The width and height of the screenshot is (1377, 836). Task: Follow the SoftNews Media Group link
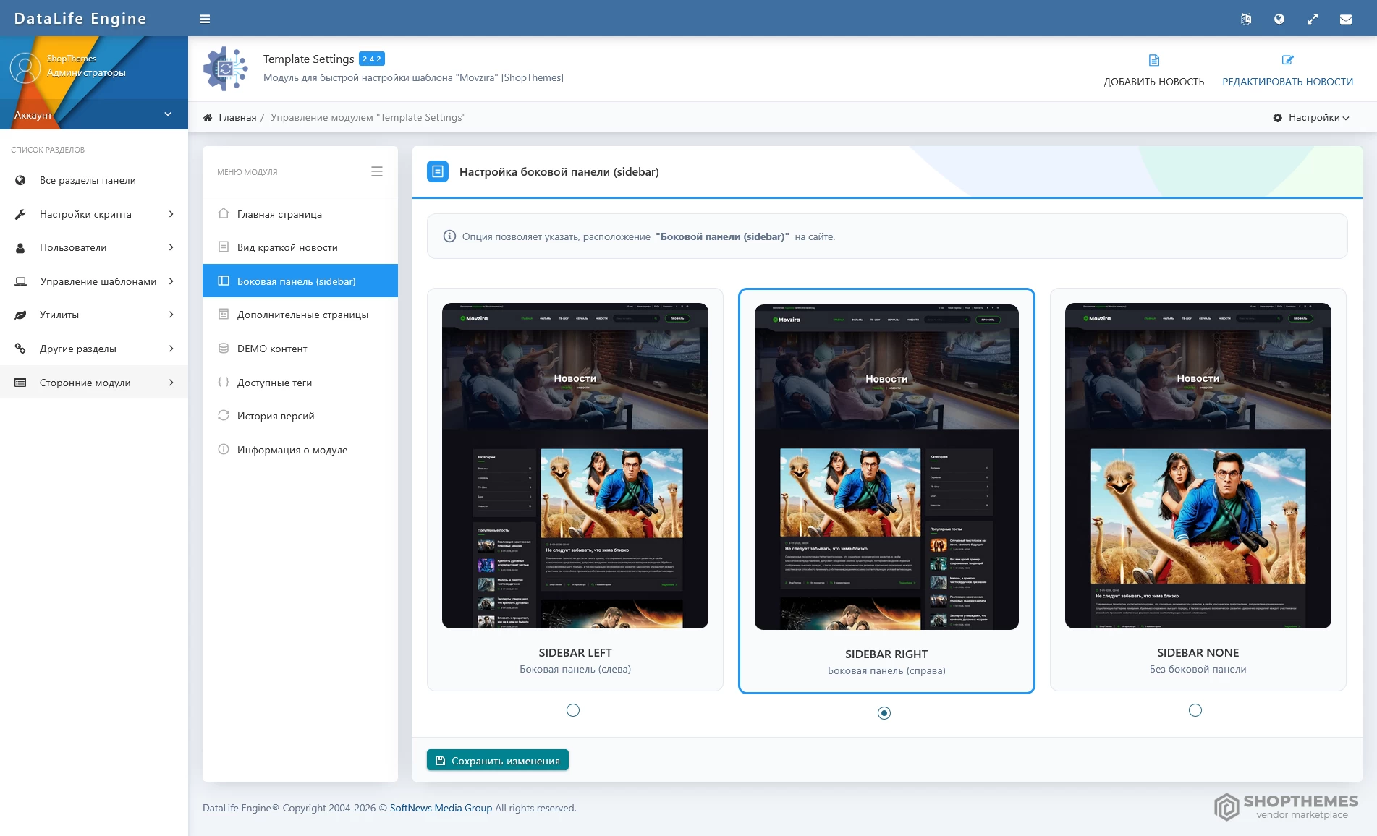pos(441,808)
